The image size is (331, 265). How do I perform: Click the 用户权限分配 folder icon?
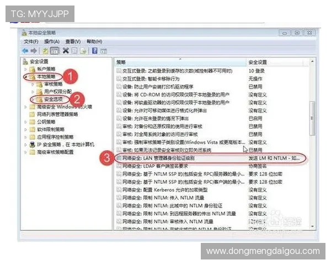(x=40, y=92)
